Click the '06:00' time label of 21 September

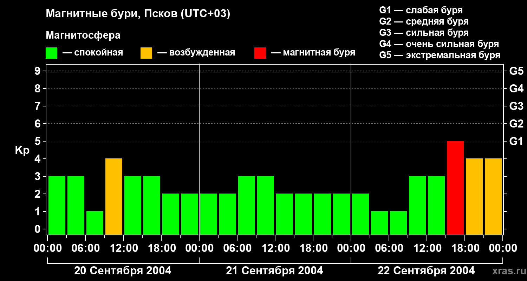(x=237, y=248)
